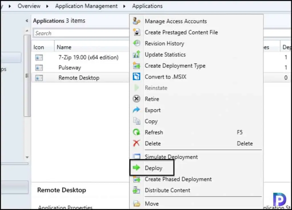Image resolution: width=292 pixels, height=210 pixels.
Task: Choose Manage Access Accounts from context menu
Action: tap(196, 21)
